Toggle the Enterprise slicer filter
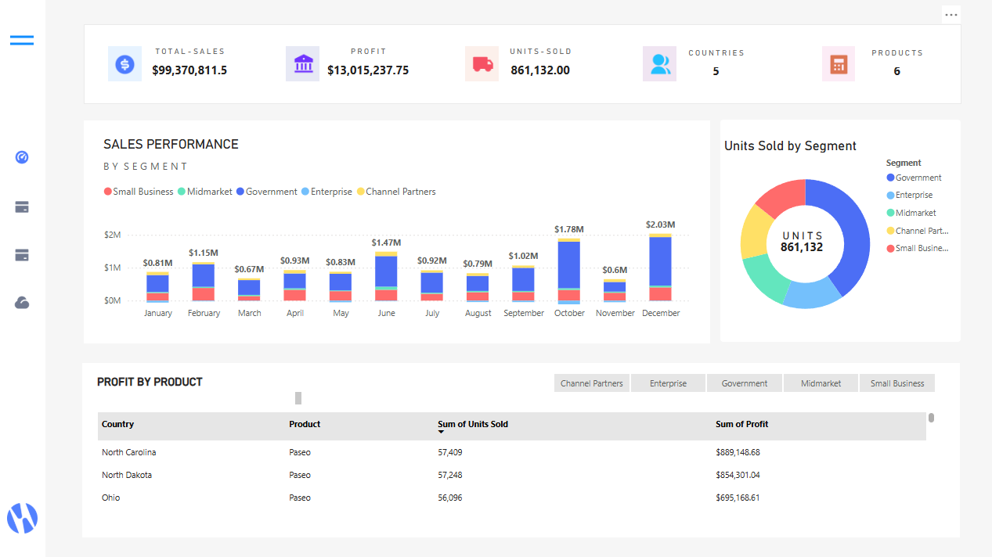Viewport: 992px width, 557px height. tap(668, 383)
